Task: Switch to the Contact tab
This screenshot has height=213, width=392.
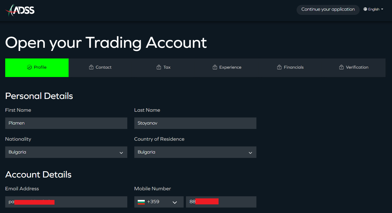Action: tap(100, 68)
